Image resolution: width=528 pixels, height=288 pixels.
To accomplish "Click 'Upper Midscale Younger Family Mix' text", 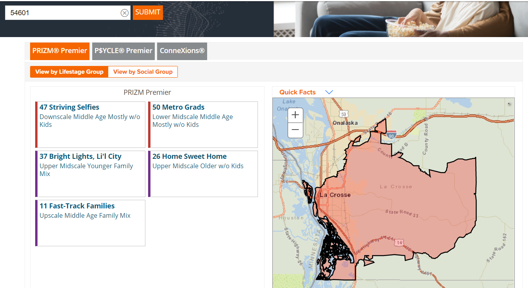I will 86,170.
